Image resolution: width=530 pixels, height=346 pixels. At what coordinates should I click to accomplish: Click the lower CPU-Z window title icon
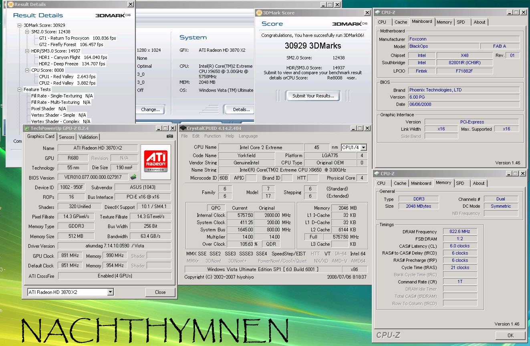[377, 174]
